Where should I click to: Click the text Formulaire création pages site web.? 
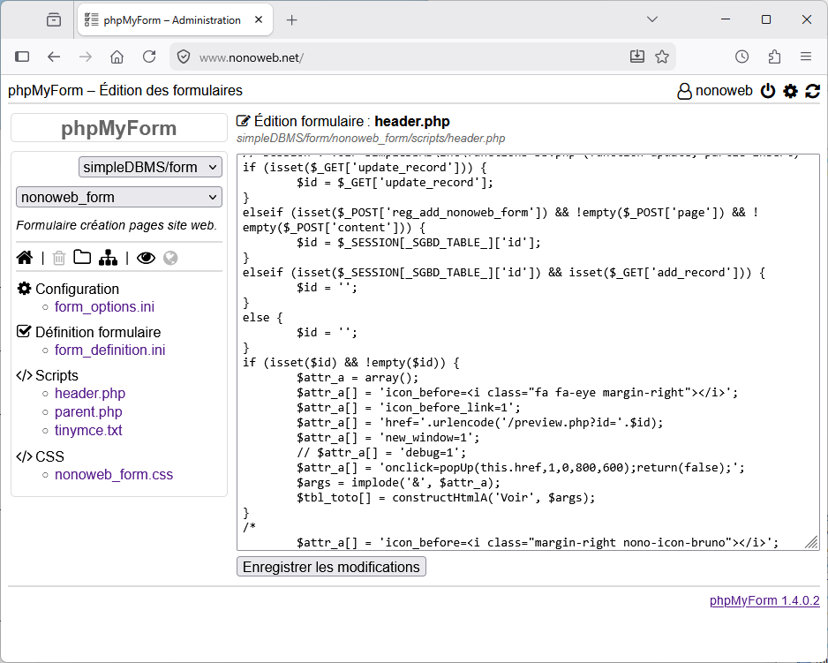(x=117, y=225)
